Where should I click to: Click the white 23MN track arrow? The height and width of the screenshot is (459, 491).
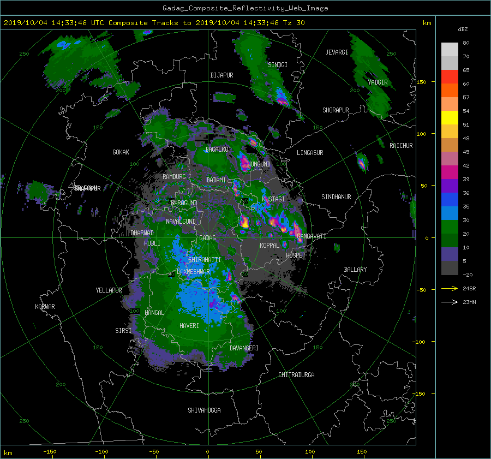450,302
